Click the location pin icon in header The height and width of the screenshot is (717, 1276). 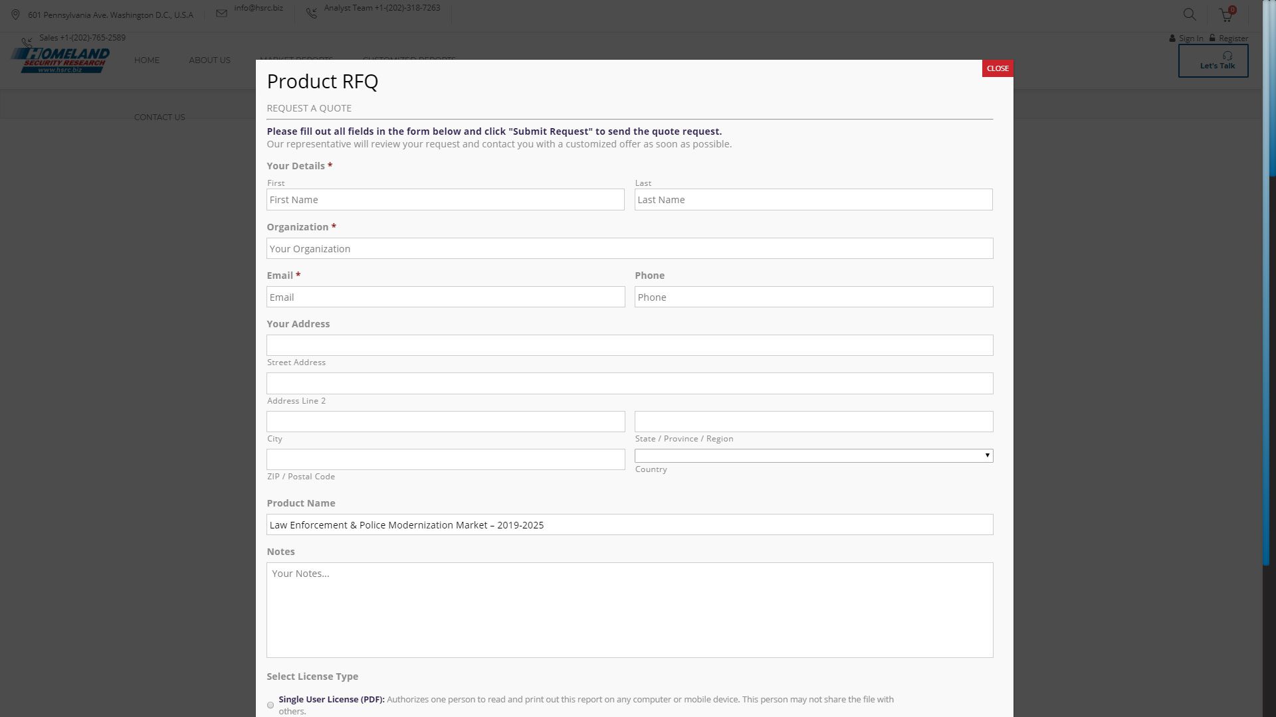point(15,15)
